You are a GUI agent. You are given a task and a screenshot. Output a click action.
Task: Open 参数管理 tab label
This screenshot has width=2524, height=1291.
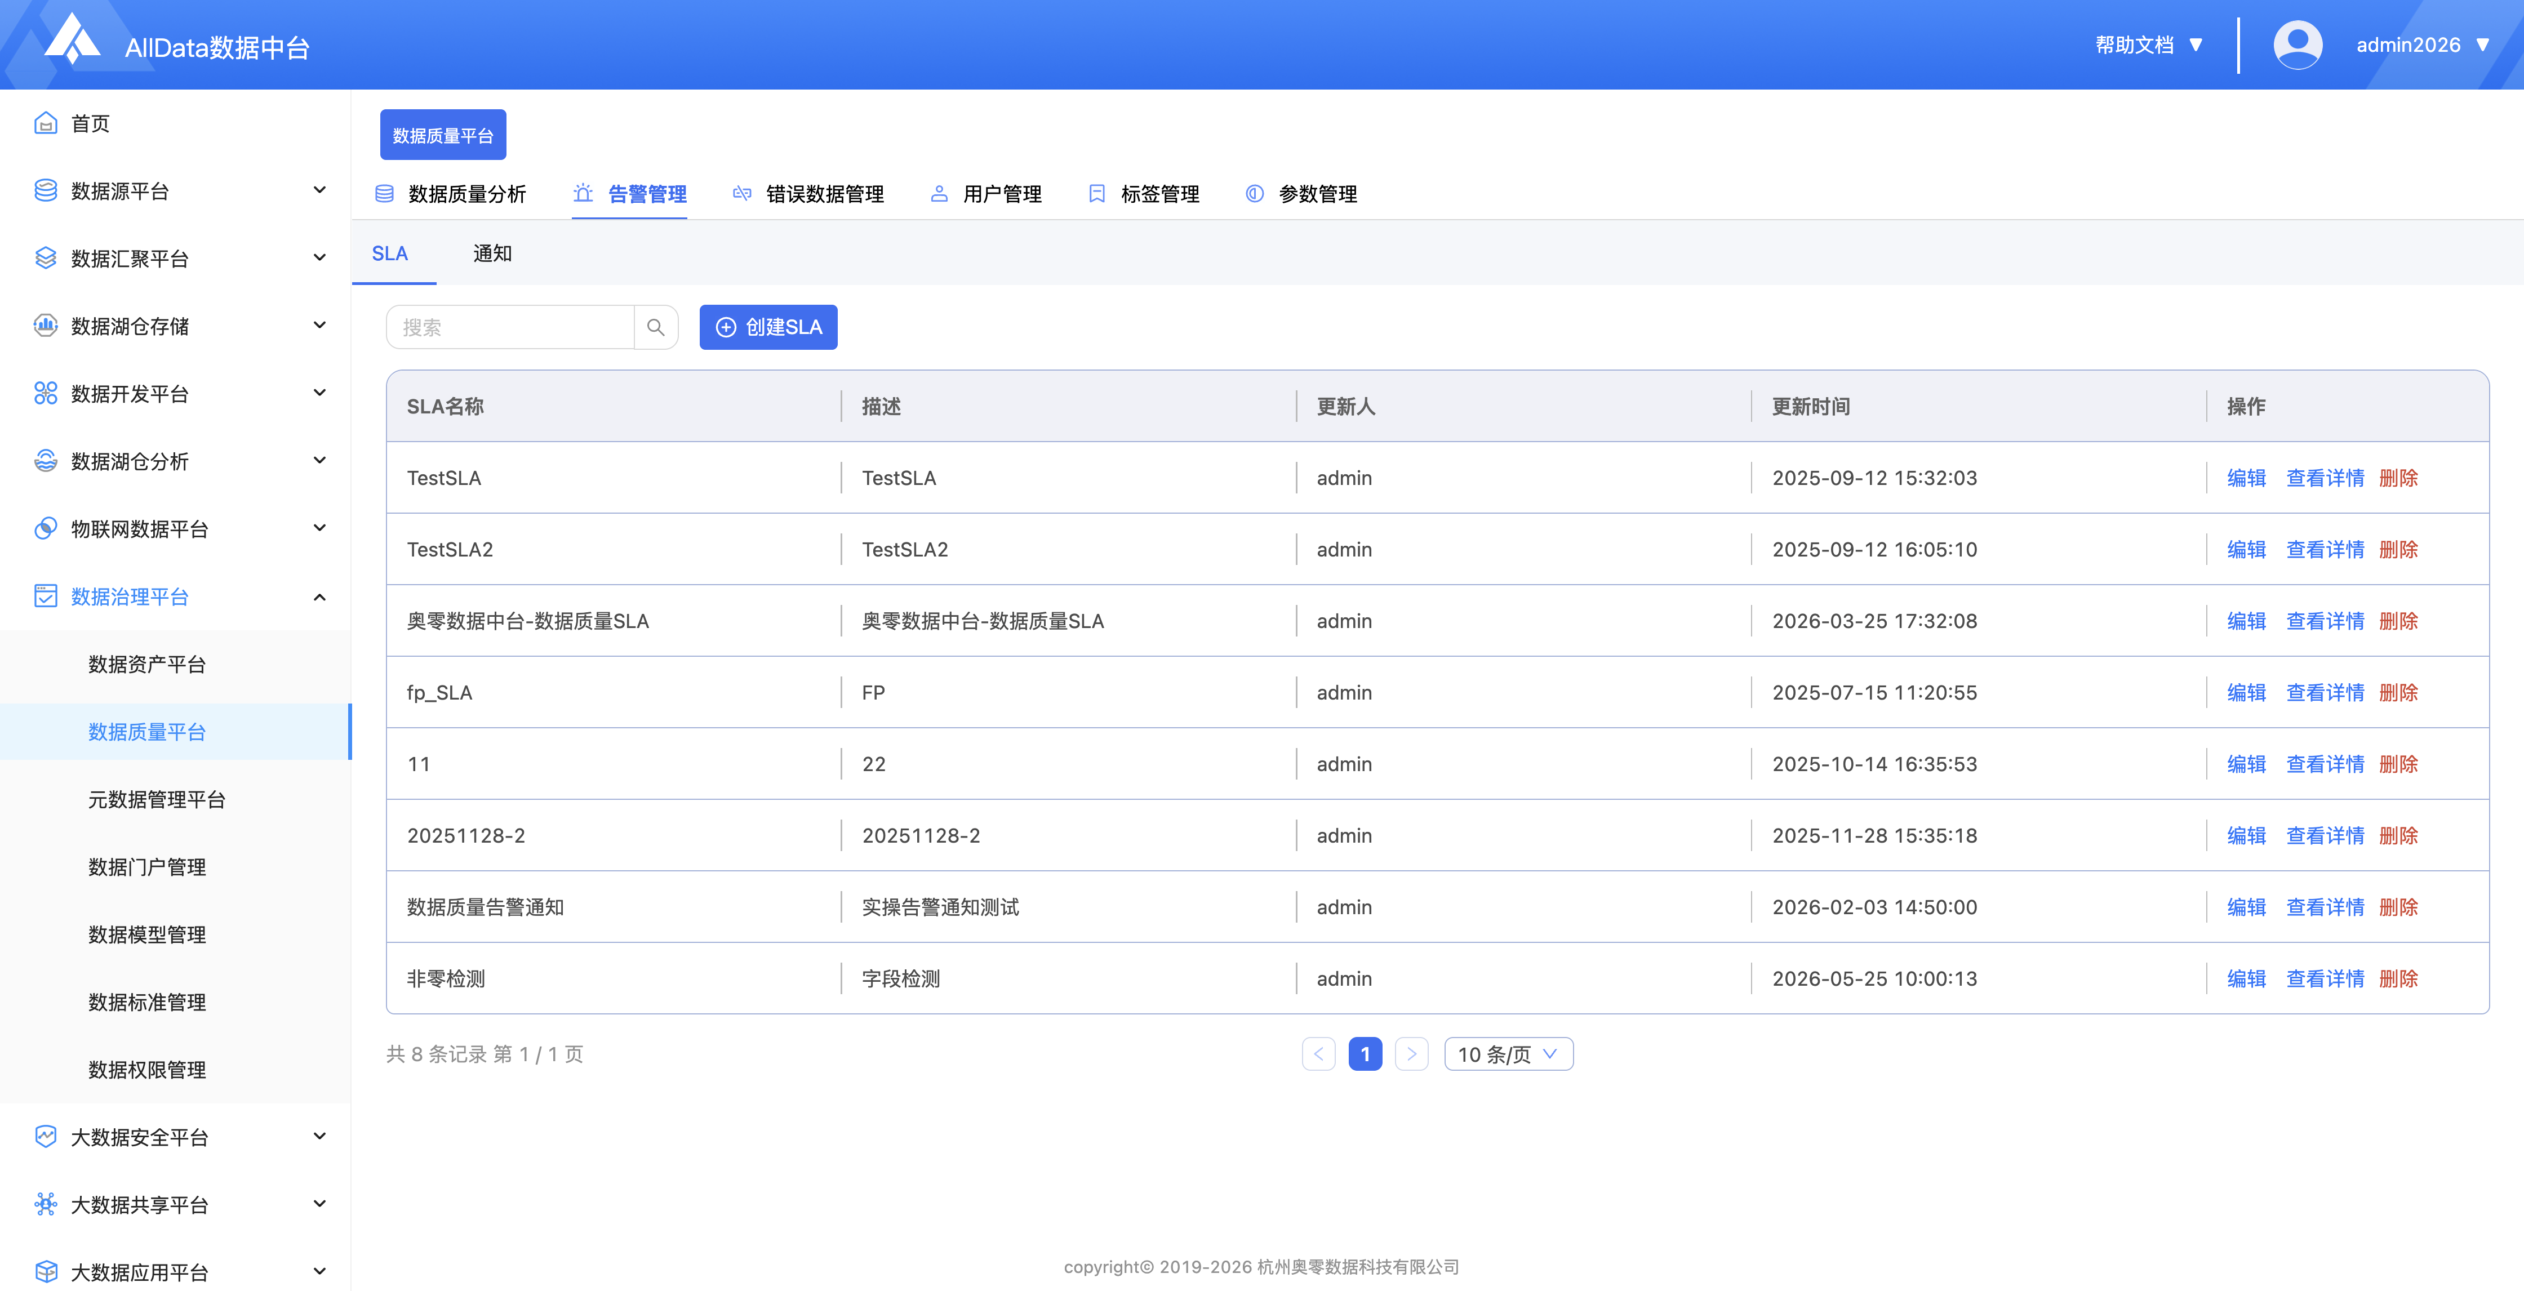[1318, 194]
